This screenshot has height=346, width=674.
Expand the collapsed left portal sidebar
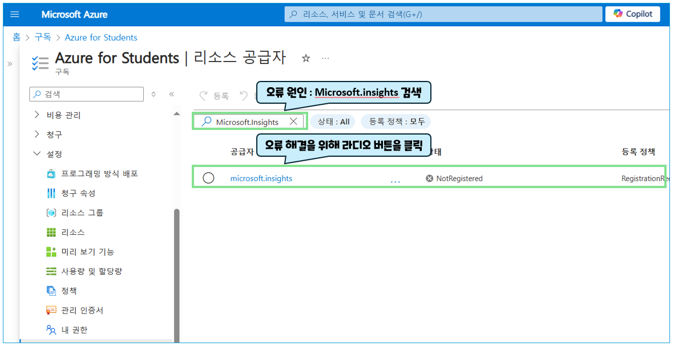pos(10,64)
